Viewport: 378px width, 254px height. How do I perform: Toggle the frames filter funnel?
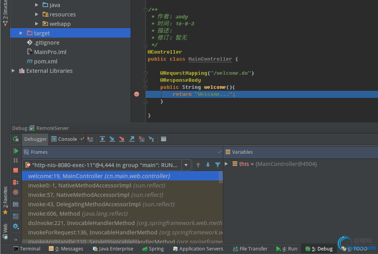point(218,165)
